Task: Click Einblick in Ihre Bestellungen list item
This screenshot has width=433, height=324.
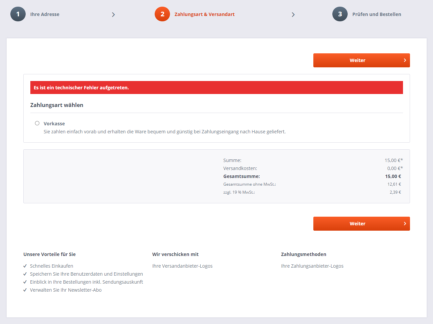Action: [86, 282]
